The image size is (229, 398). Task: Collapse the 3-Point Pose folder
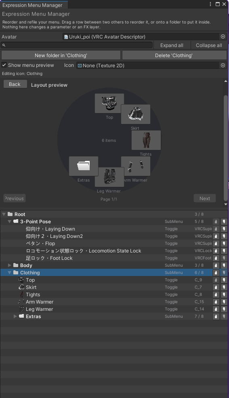(x=10, y=222)
